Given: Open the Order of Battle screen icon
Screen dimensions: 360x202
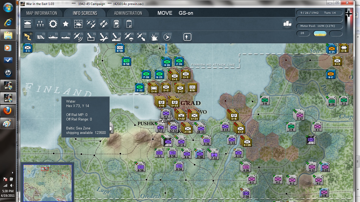Looking at the screenshot, I should (28, 24).
